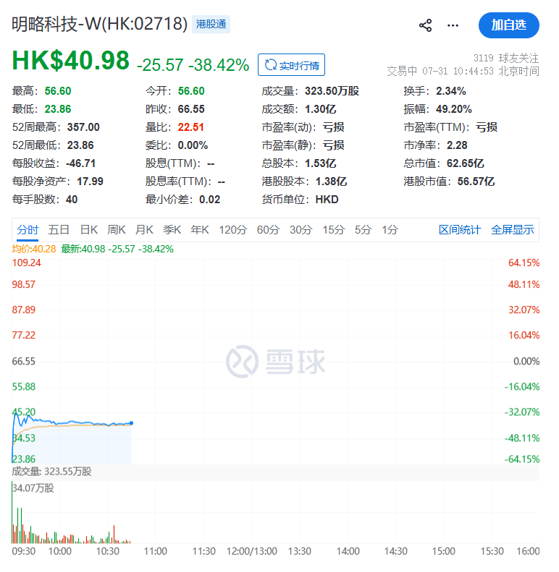The image size is (559, 572).
Task: Open the three-dot more options menu
Action: 453,25
